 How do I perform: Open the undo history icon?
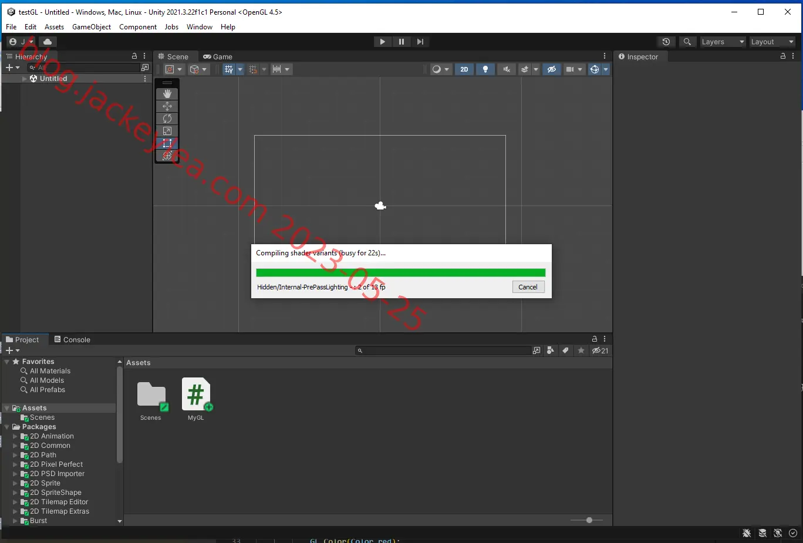666,42
